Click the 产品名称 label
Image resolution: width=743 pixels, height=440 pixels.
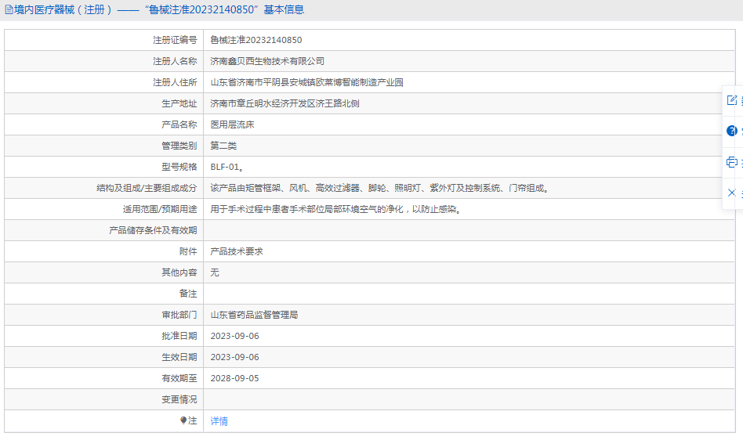pos(179,124)
